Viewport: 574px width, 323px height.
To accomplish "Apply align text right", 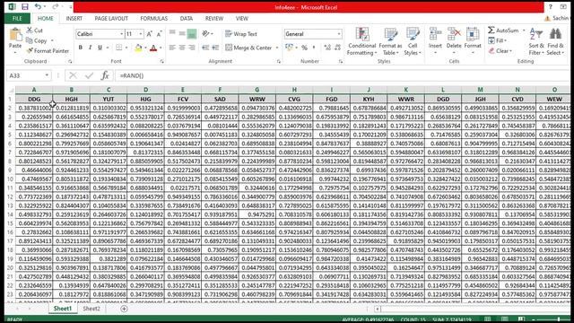I will 191,48.
